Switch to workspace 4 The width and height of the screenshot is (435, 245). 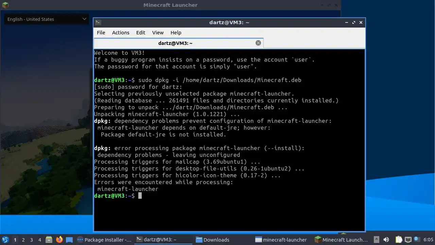39,240
